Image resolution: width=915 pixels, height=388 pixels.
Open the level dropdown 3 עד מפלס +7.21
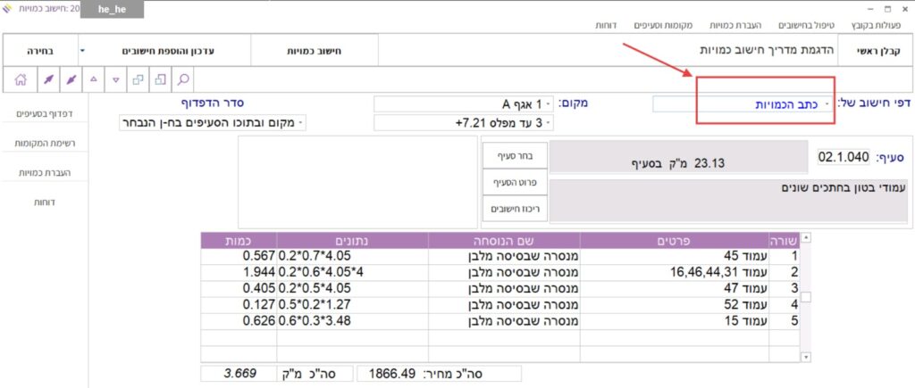pyautogui.click(x=463, y=122)
